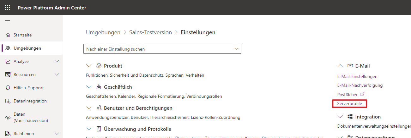Open Daten (Vorschauversion) menu item
The width and height of the screenshot is (411, 138).
point(32,117)
